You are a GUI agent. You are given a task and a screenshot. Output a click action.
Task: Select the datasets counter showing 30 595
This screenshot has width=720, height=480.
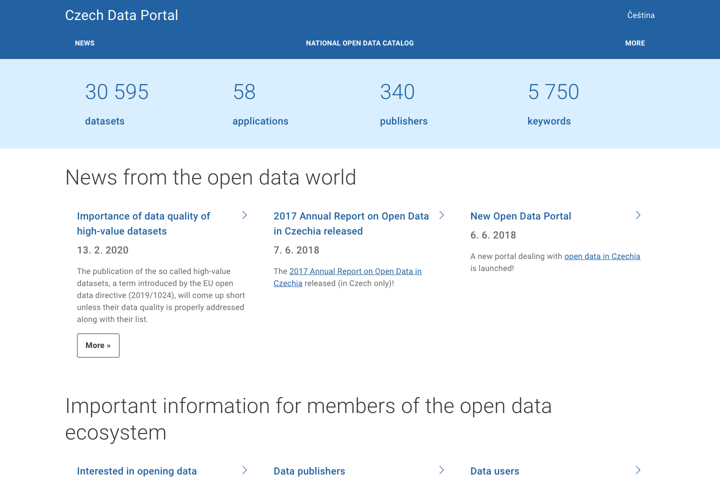[x=117, y=92]
